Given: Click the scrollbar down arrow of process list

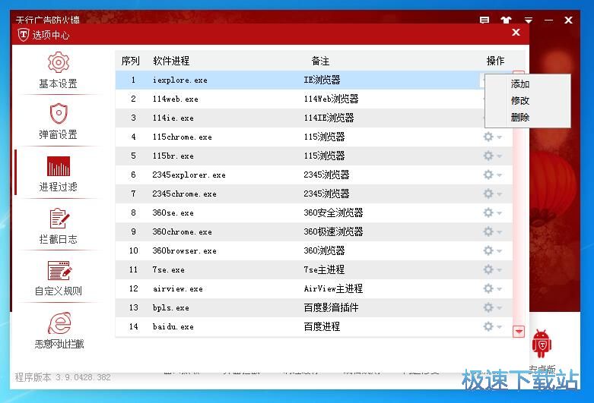Looking at the screenshot, I should click(519, 332).
